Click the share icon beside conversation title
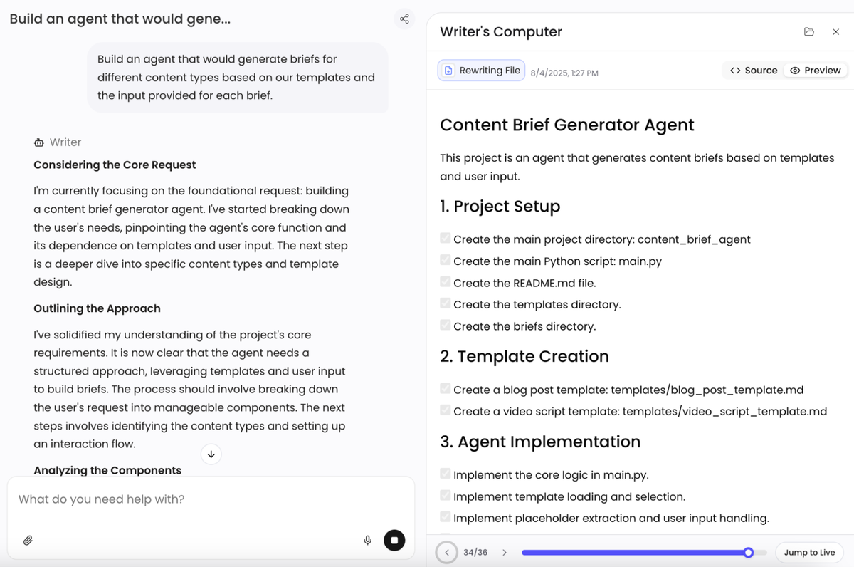The image size is (854, 567). [404, 19]
